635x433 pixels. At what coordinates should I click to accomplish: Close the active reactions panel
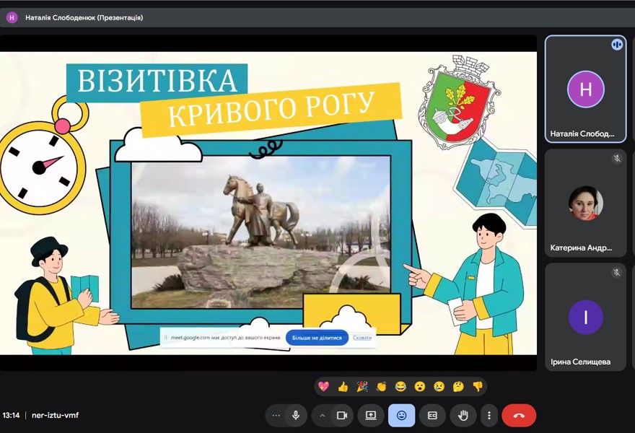[402, 416]
